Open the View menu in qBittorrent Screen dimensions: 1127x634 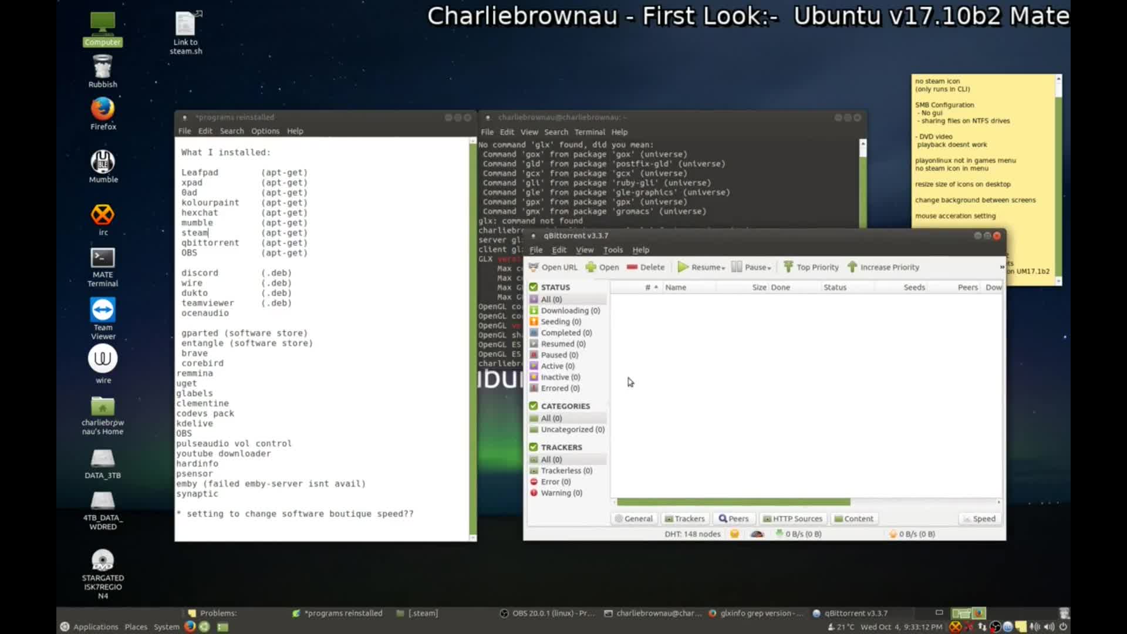[x=584, y=249]
